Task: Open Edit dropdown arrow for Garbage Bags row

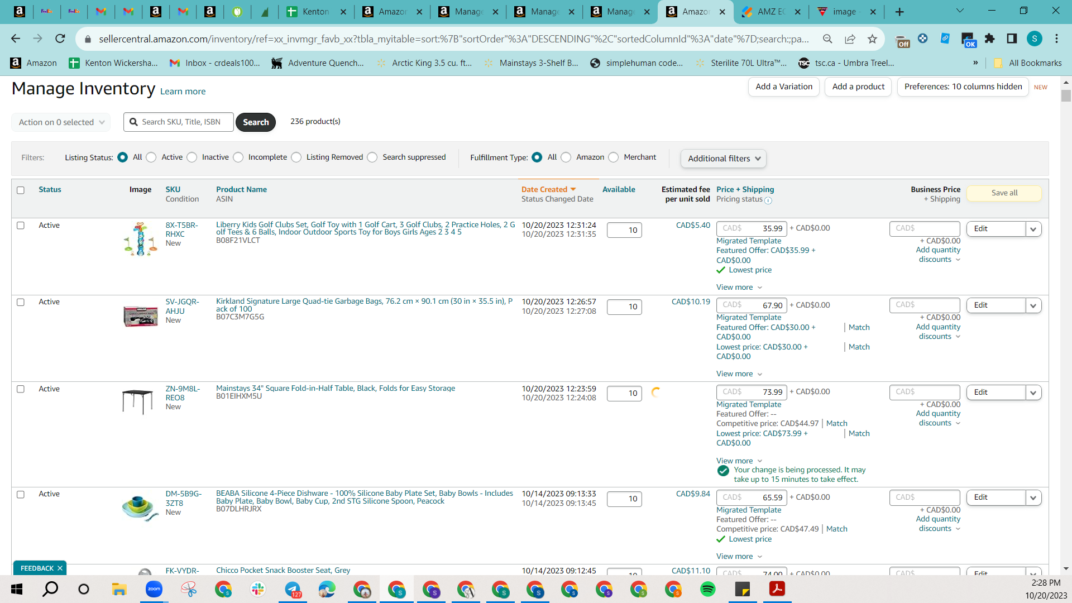Action: pyautogui.click(x=1033, y=305)
